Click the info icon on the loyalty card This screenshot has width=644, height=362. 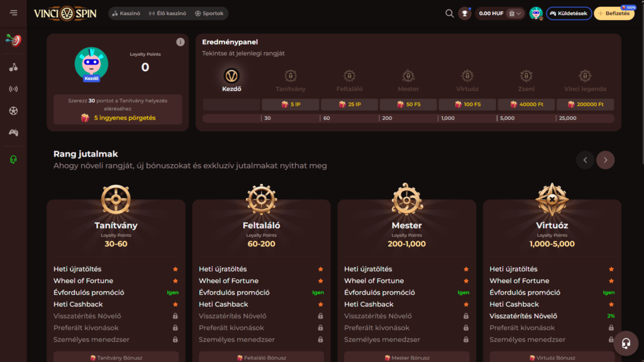click(x=180, y=42)
